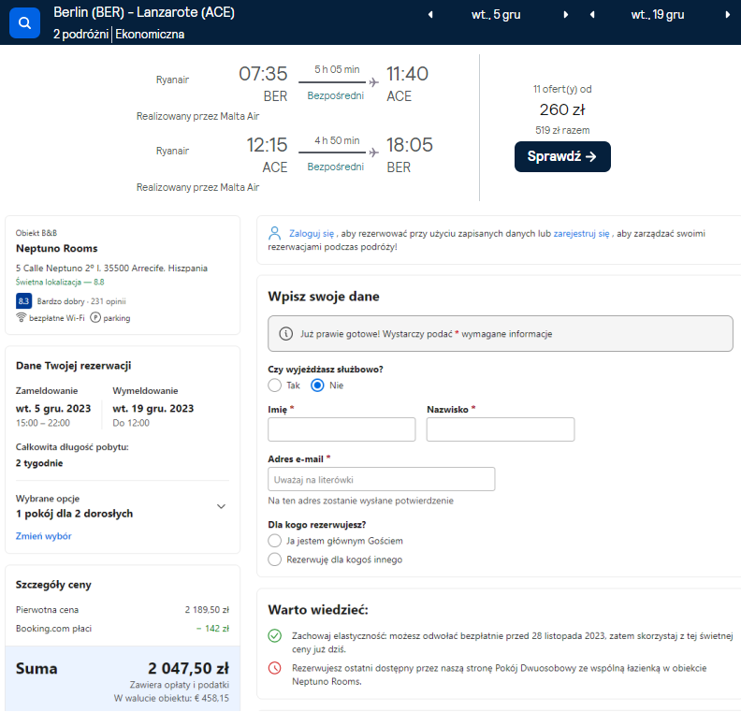Select "Tak" for business travel
The height and width of the screenshot is (712, 741).
274,385
